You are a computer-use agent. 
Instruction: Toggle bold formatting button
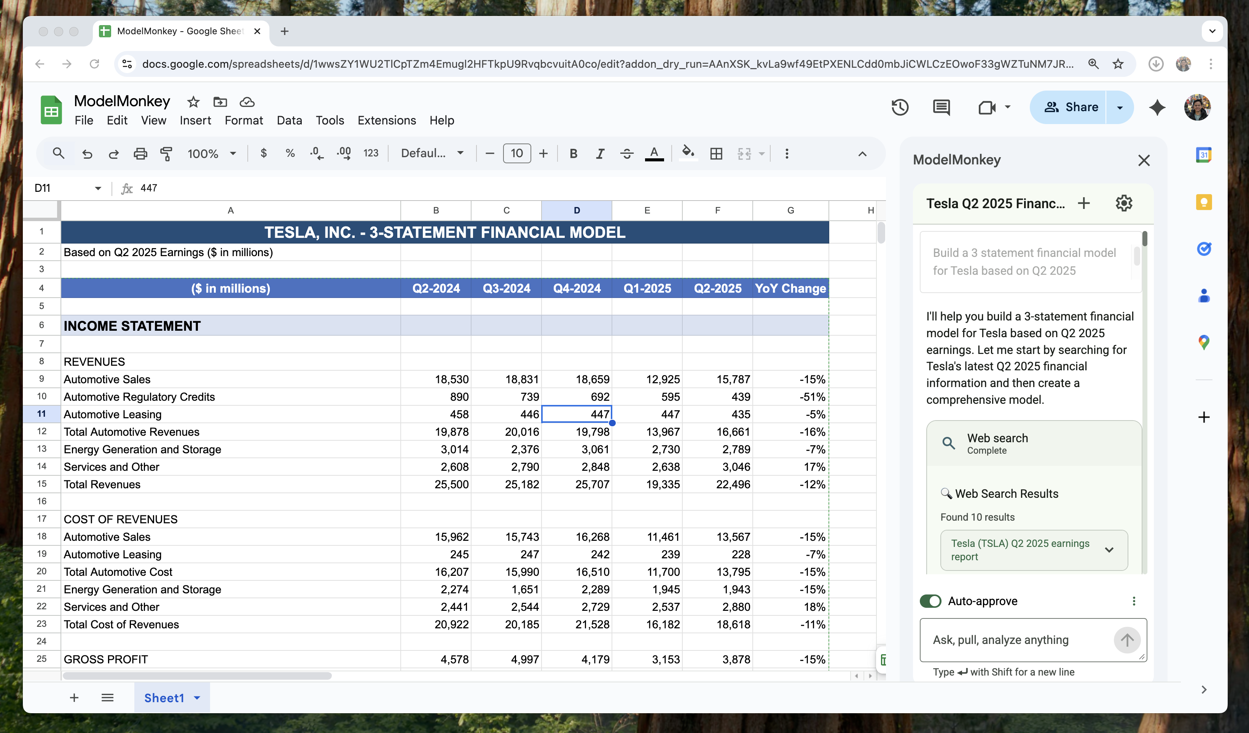click(x=574, y=154)
